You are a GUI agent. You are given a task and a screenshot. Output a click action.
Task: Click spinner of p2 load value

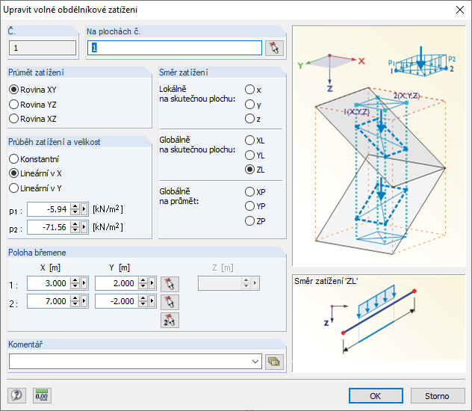coord(75,227)
